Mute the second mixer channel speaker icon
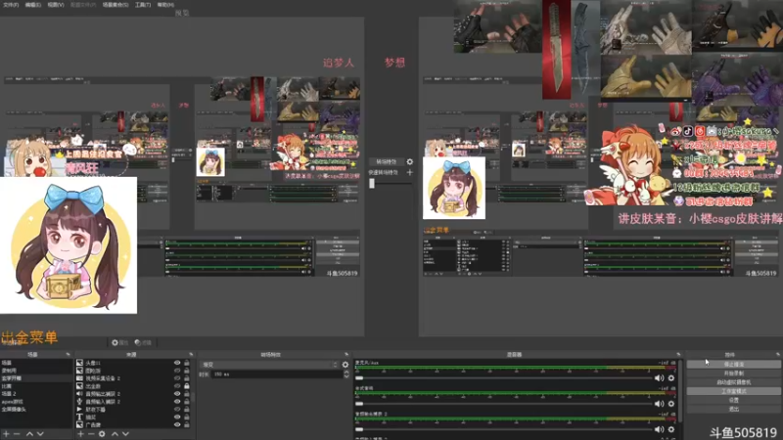The width and height of the screenshot is (783, 440). [659, 404]
